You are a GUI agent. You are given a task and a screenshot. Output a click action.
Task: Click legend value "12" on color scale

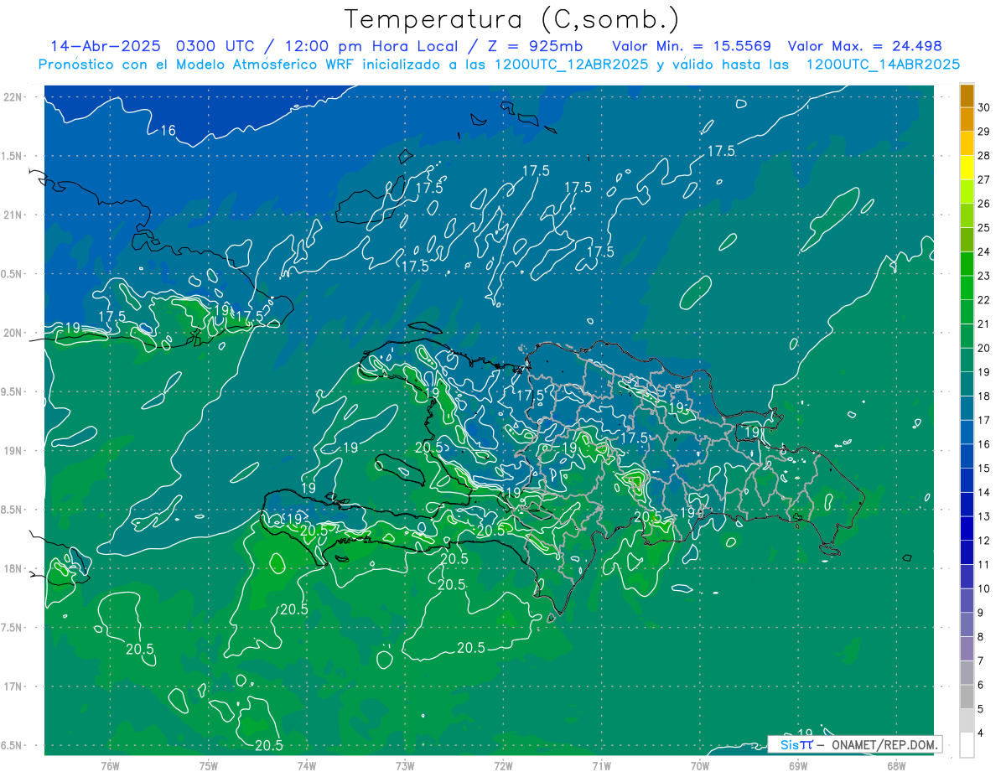[984, 541]
